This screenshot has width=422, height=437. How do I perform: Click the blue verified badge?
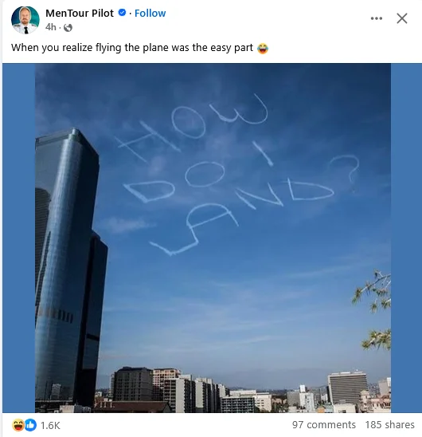[122, 13]
